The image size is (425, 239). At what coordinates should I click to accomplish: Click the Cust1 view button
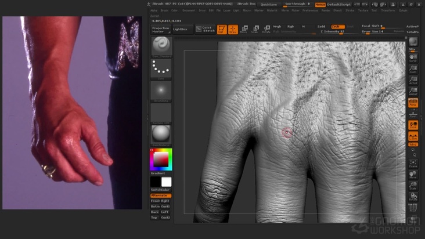165,207
